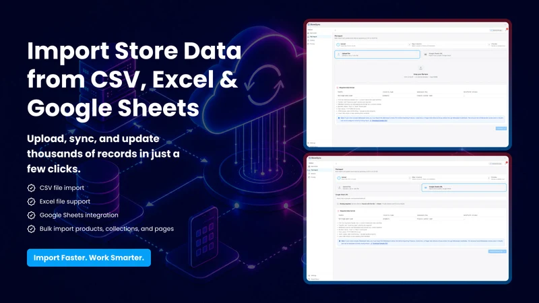Select the Upload File card in the lower screenshot
The image size is (539, 303).
[x=377, y=188]
